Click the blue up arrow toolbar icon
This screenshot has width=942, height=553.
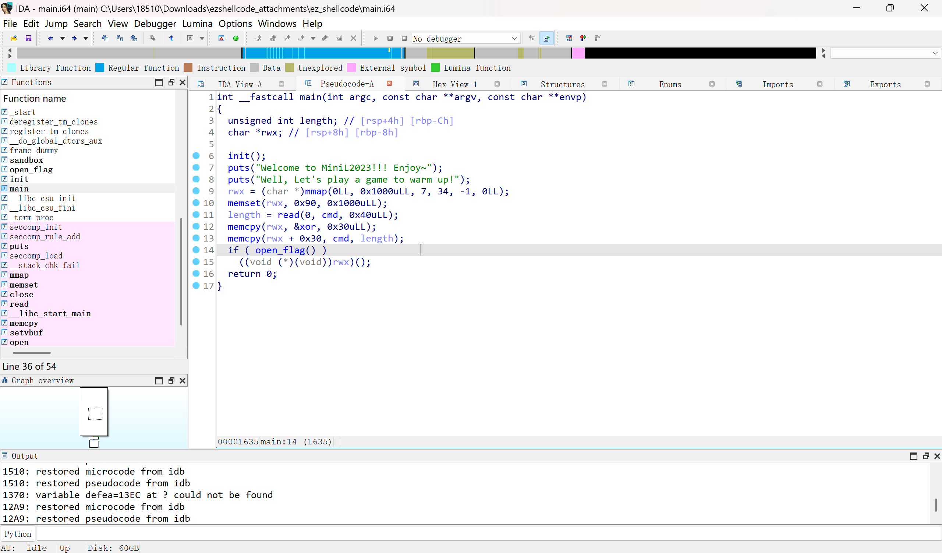click(171, 39)
